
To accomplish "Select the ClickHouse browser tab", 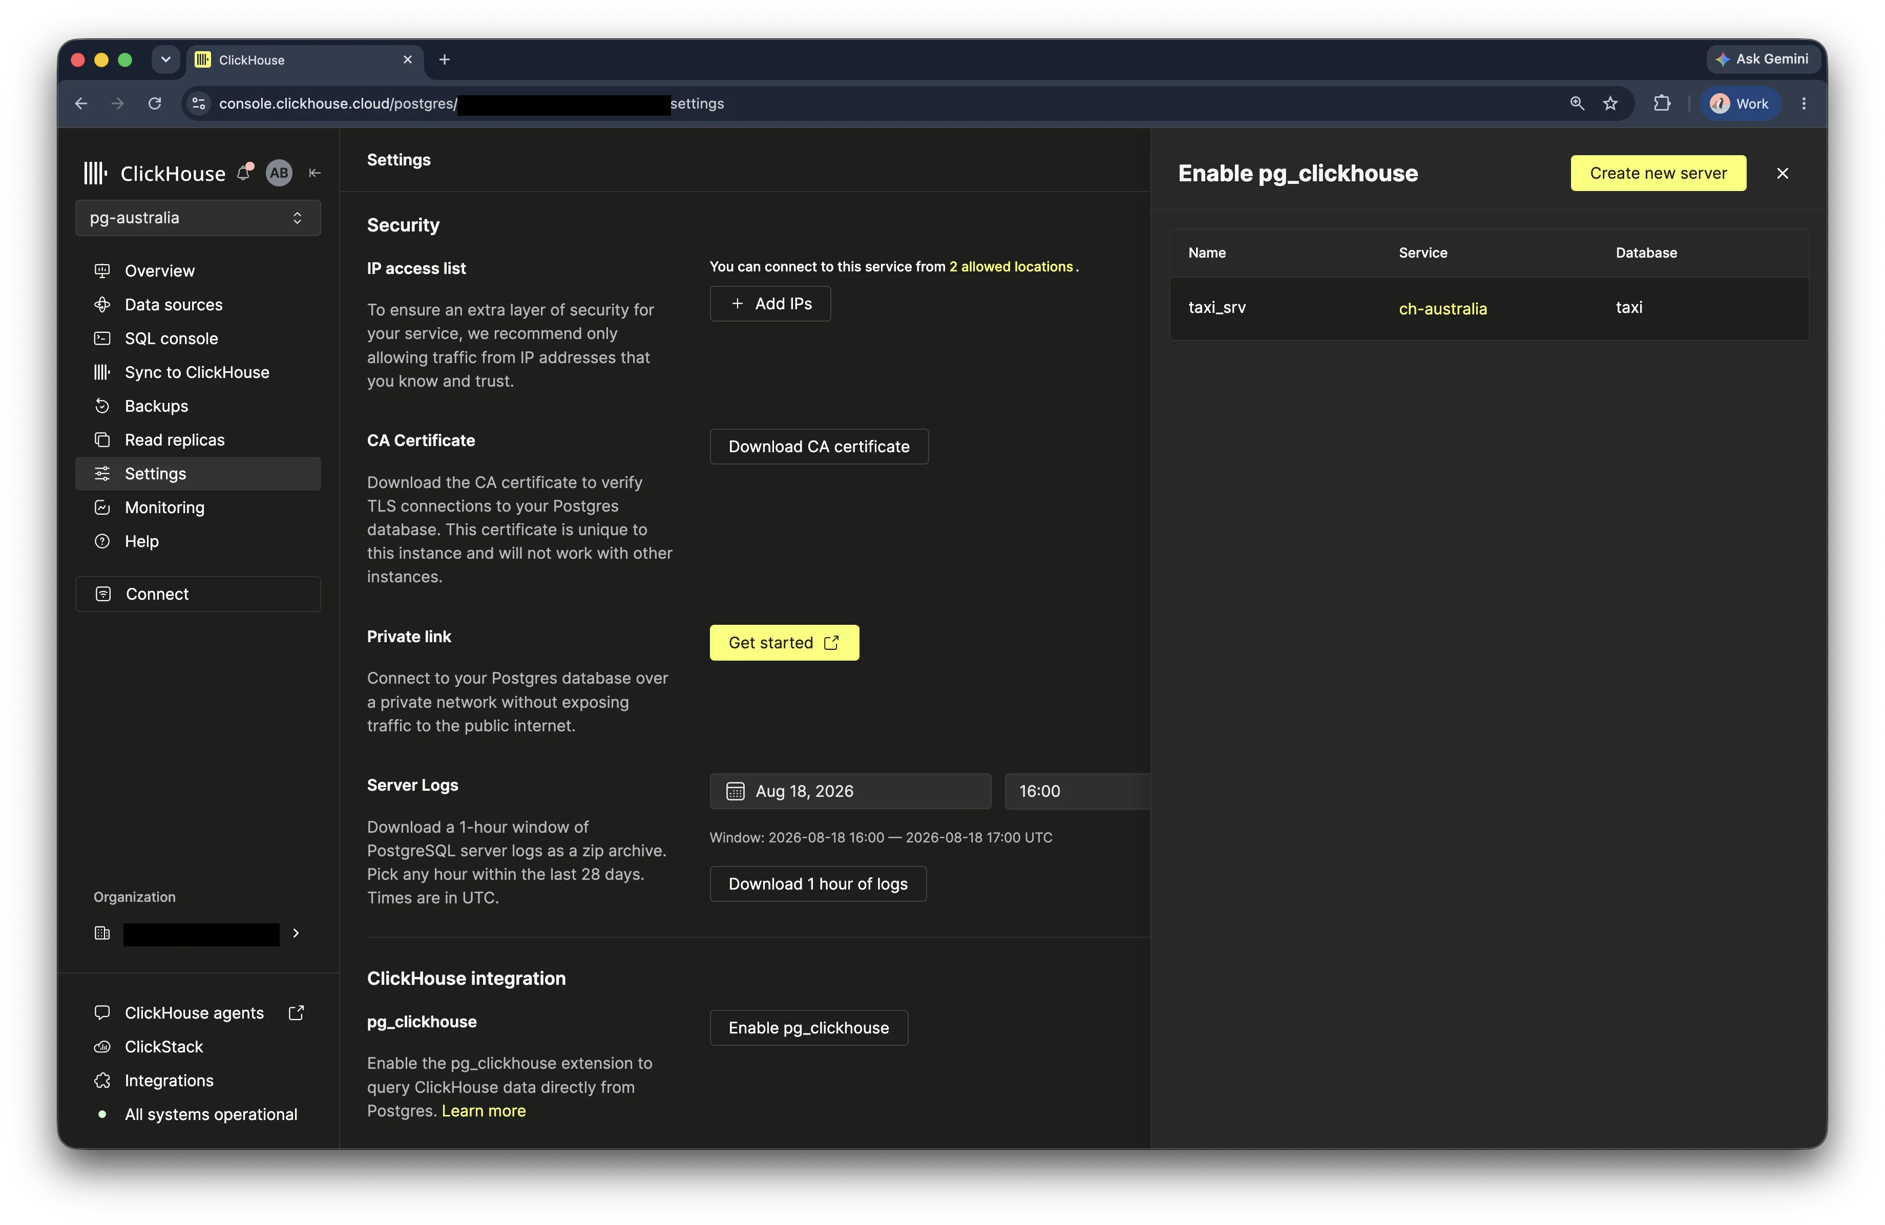I will click(305, 59).
